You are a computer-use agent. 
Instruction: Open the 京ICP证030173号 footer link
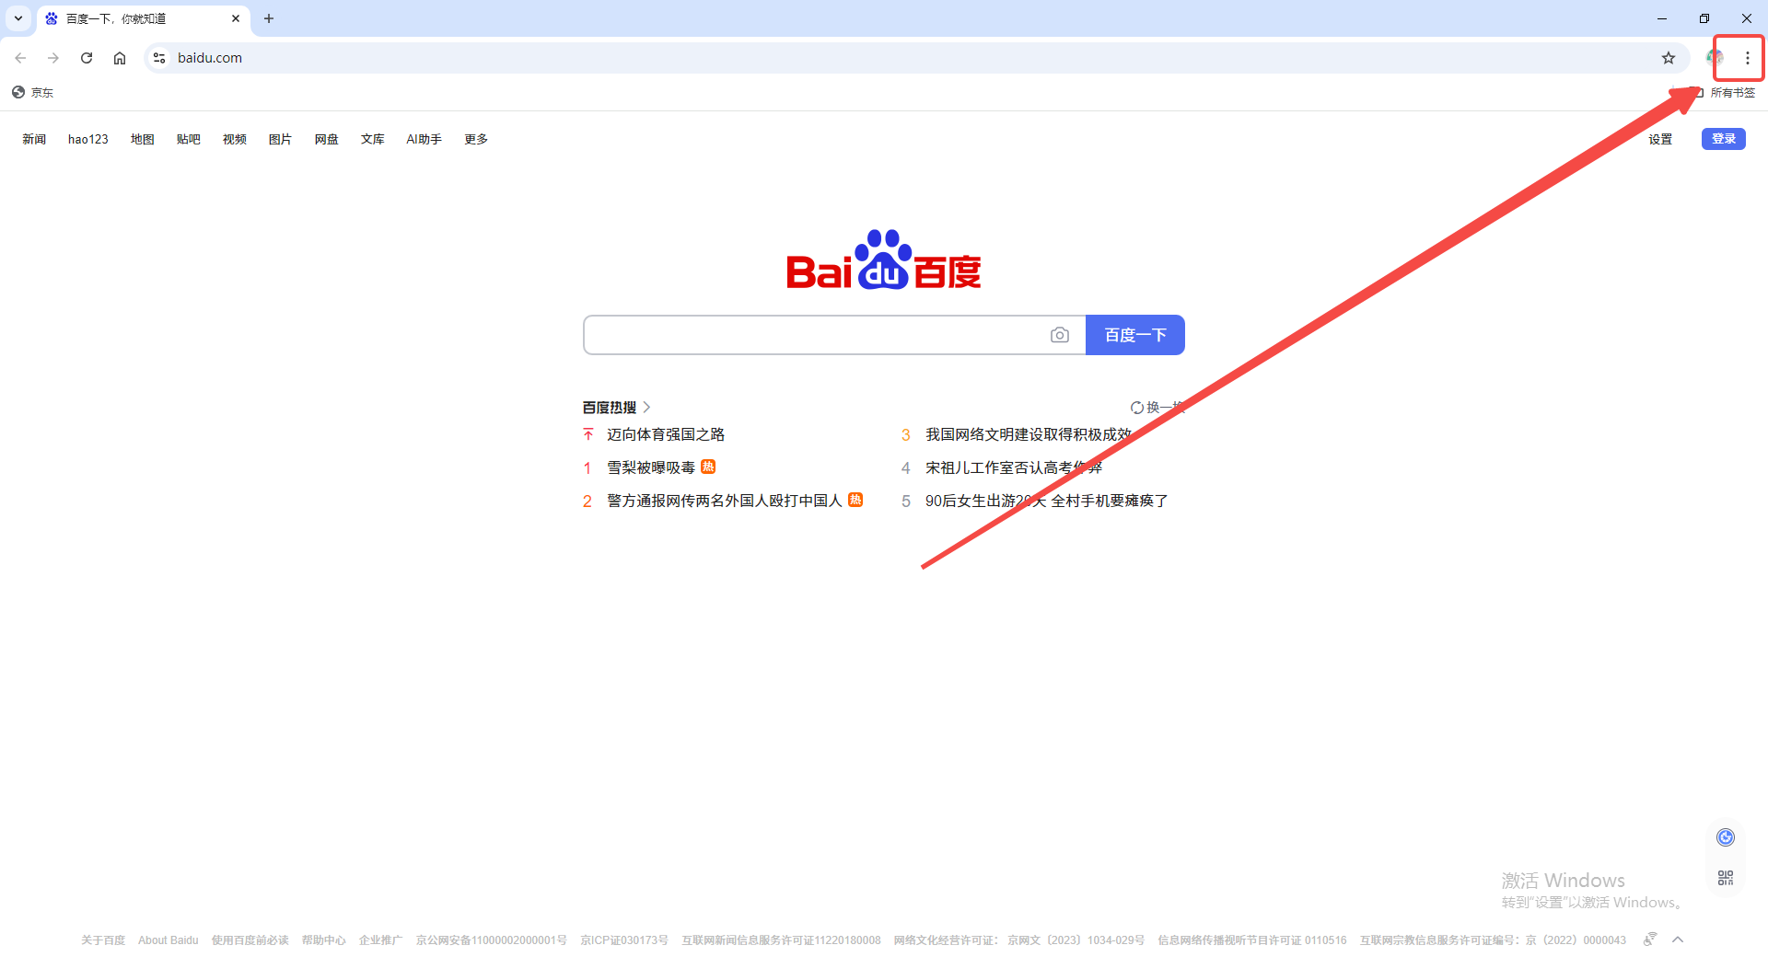point(624,940)
